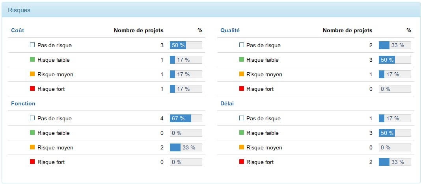Click the red Risque fort icon under Qualité
The width and height of the screenshot is (421, 184).
click(x=241, y=88)
